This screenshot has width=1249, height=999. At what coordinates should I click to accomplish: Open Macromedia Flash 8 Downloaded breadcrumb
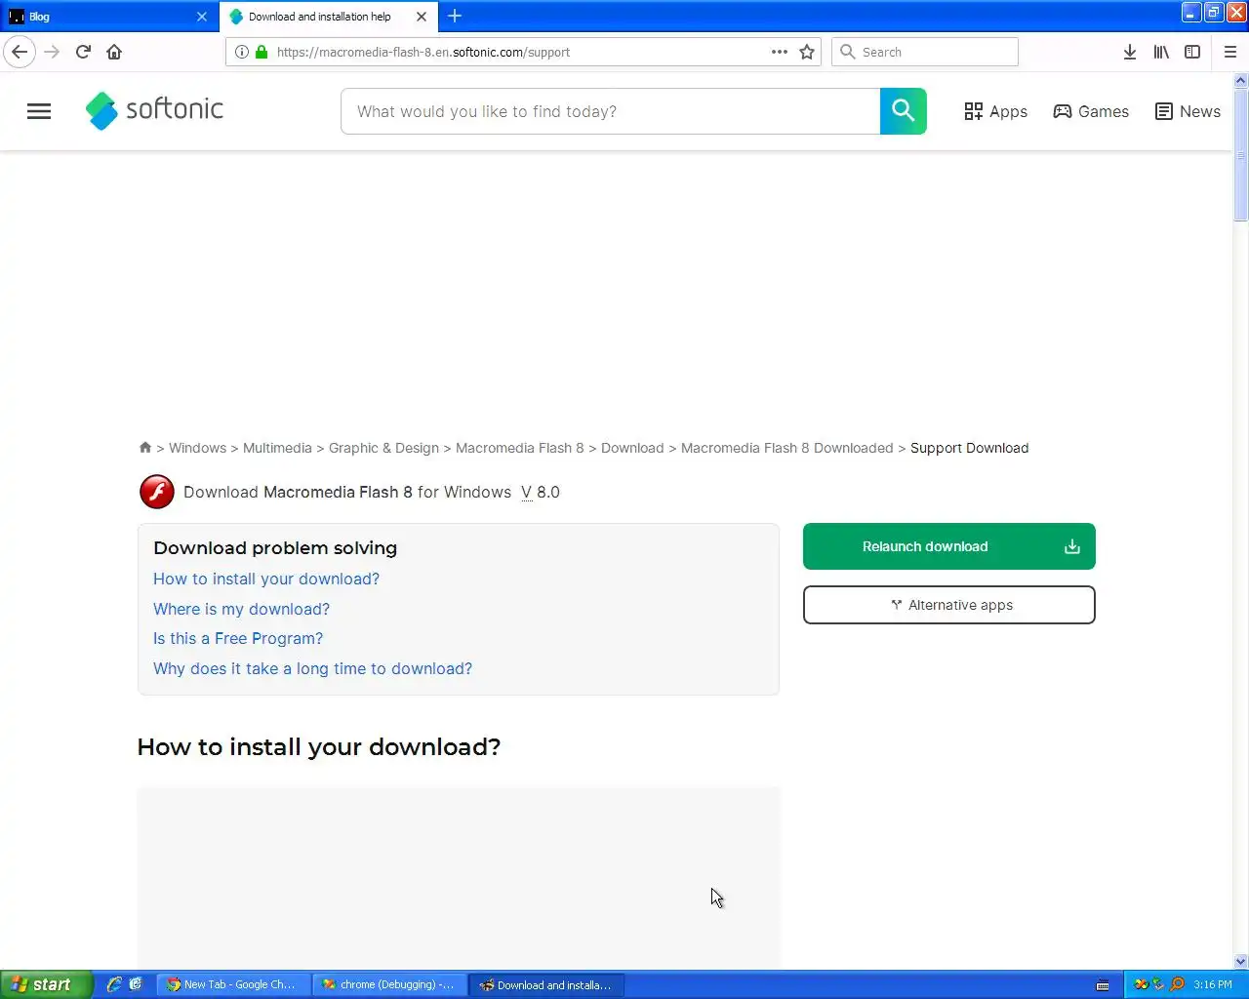786,448
